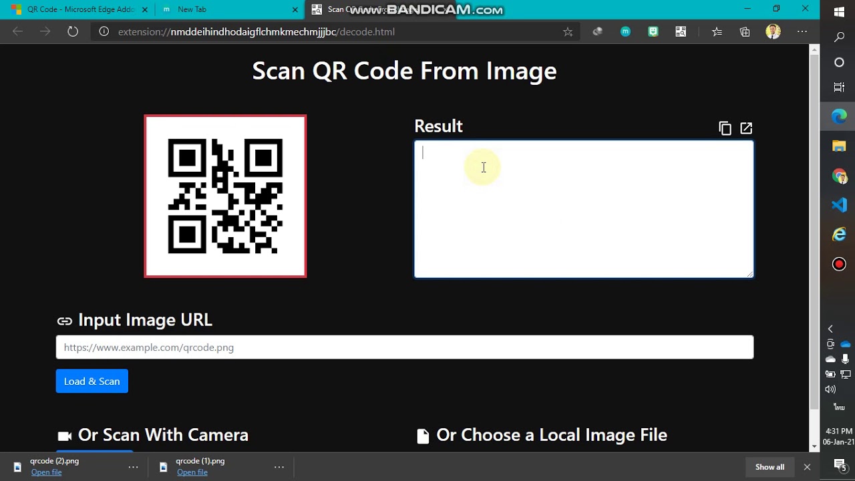Click the file icon beside Choose a Local Image File
This screenshot has width=855, height=481.
[x=422, y=436]
